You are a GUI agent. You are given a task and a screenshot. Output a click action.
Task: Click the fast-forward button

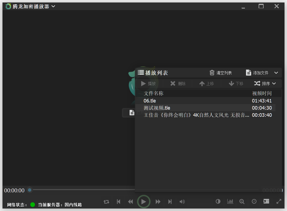pos(158,201)
